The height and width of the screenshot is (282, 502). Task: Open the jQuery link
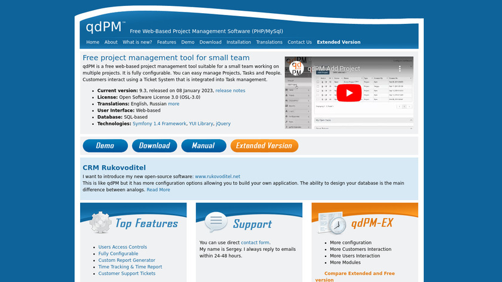(x=223, y=124)
